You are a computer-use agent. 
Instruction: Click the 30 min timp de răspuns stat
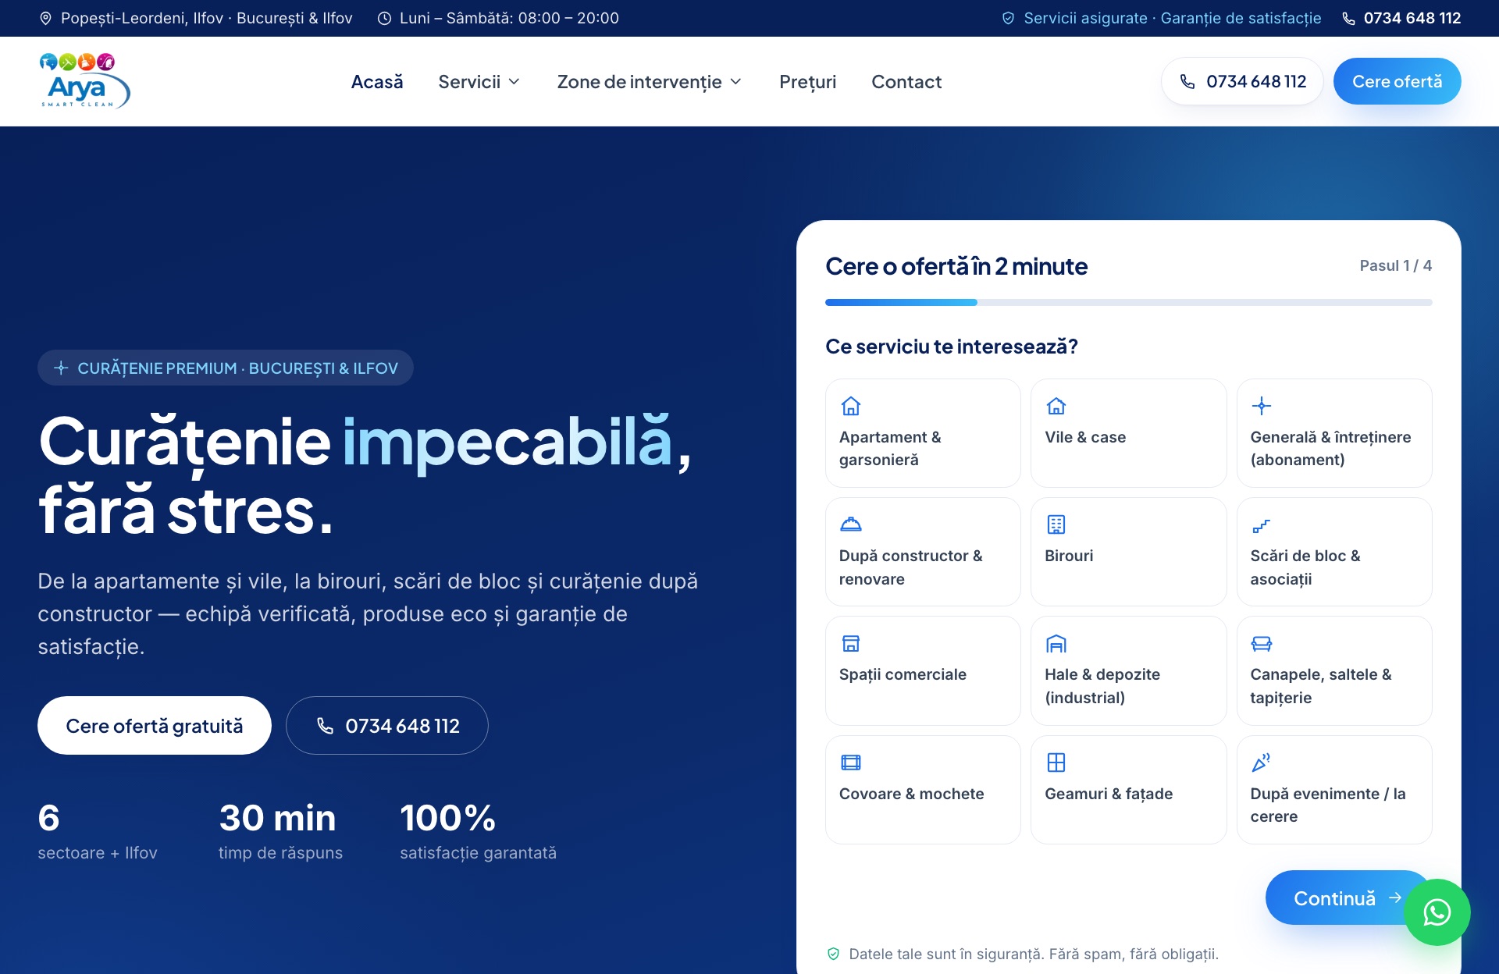pos(280,831)
